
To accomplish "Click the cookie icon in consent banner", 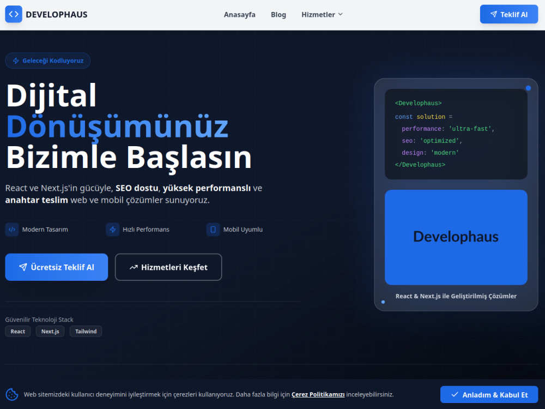I will [x=12, y=394].
